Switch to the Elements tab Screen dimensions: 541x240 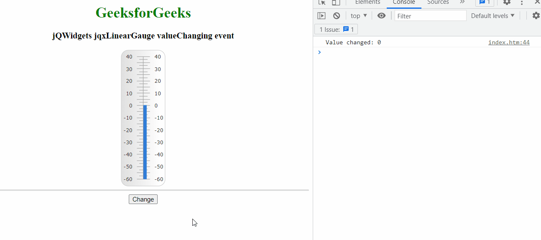(367, 3)
